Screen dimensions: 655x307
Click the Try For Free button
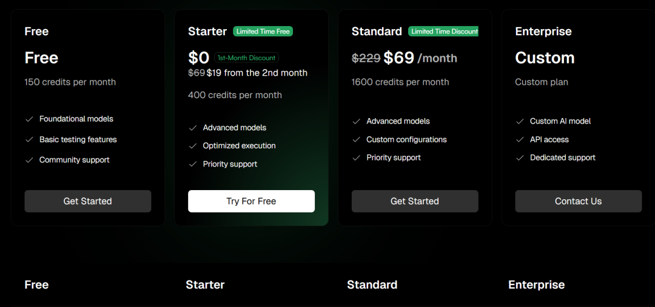coord(251,201)
